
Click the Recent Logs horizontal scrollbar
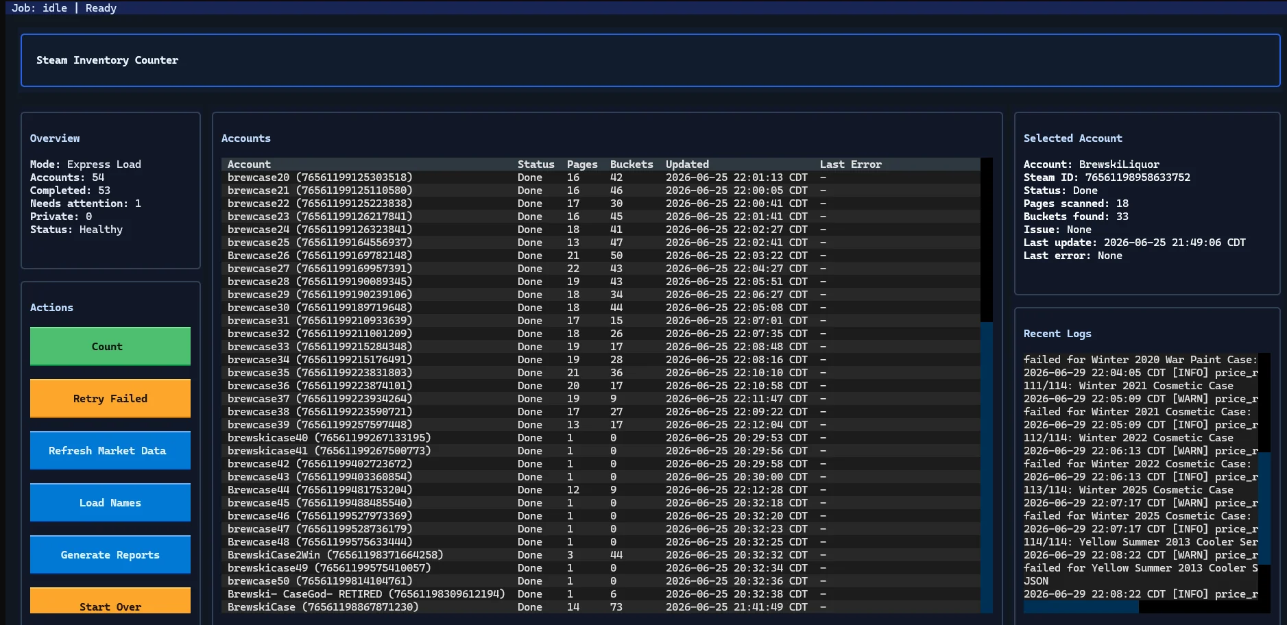coord(1081,607)
